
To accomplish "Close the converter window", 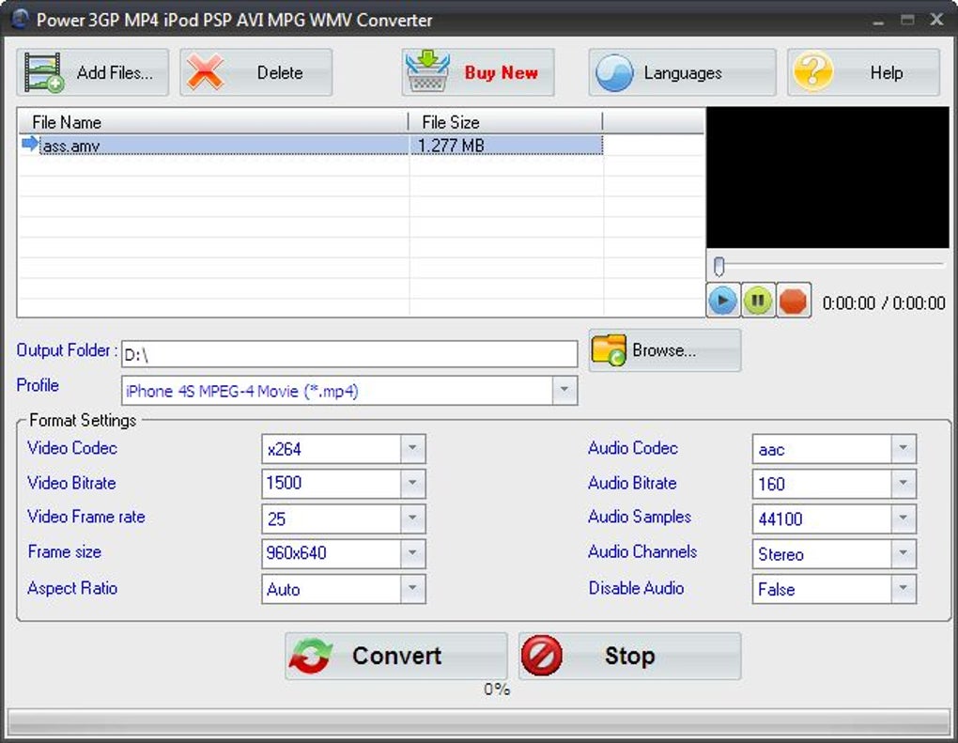I will (x=936, y=20).
